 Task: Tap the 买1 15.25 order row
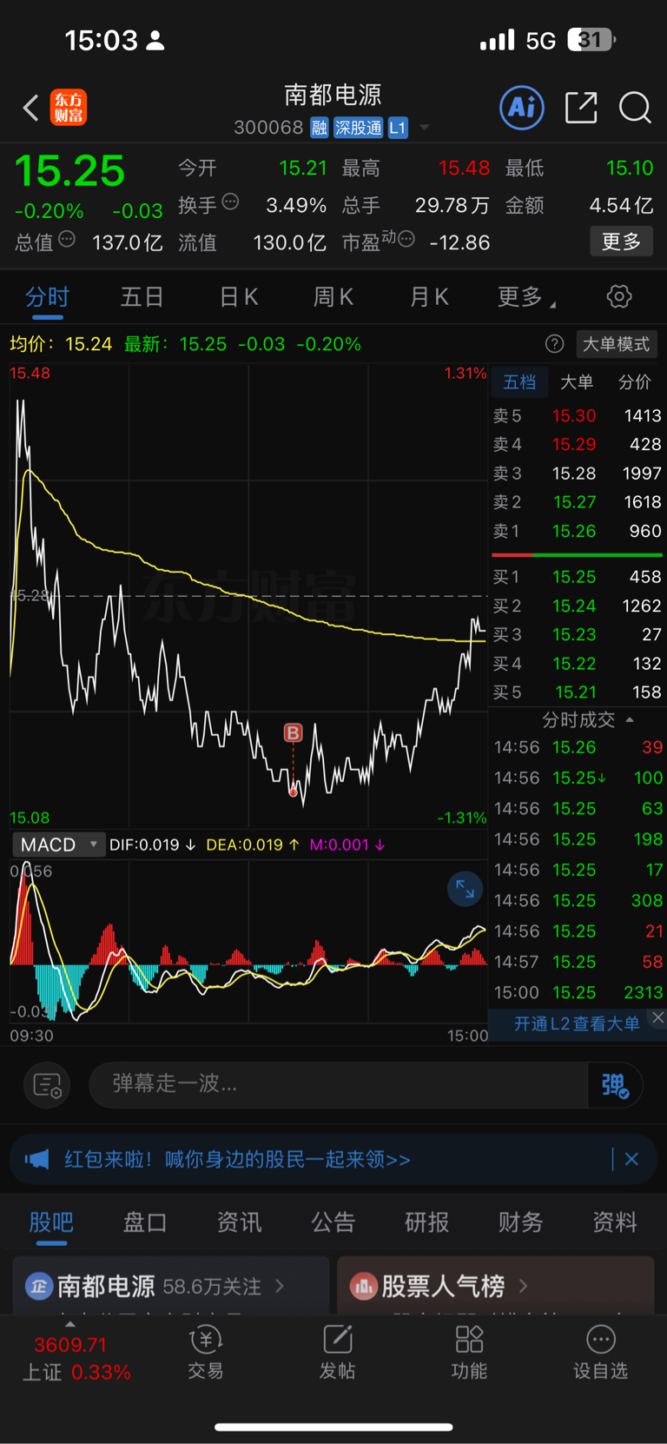click(578, 577)
